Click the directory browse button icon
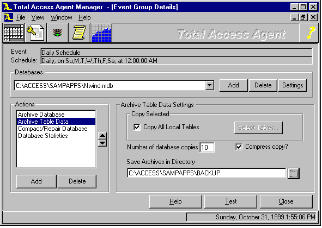Viewport: 322px width, 228px height. point(294,173)
